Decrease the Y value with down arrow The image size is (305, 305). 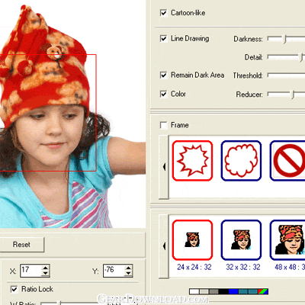tap(128, 273)
